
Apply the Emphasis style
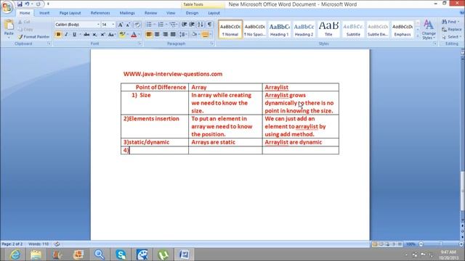coord(403,30)
